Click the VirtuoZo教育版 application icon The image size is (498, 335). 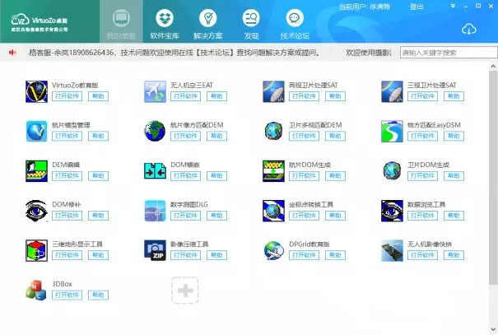pyautogui.click(x=37, y=91)
